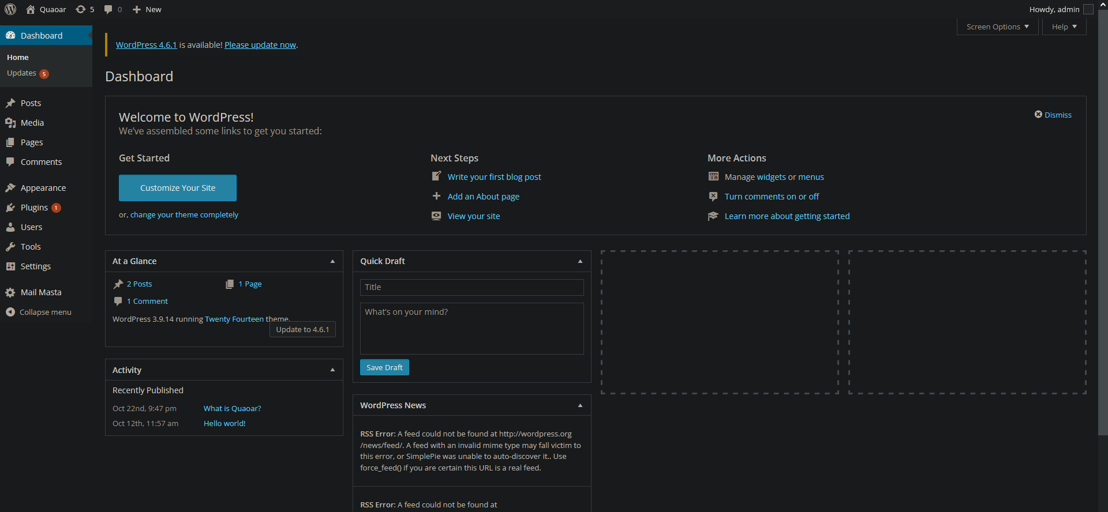Click the plus icon beside Add an About page
The height and width of the screenshot is (512, 1108).
(436, 196)
